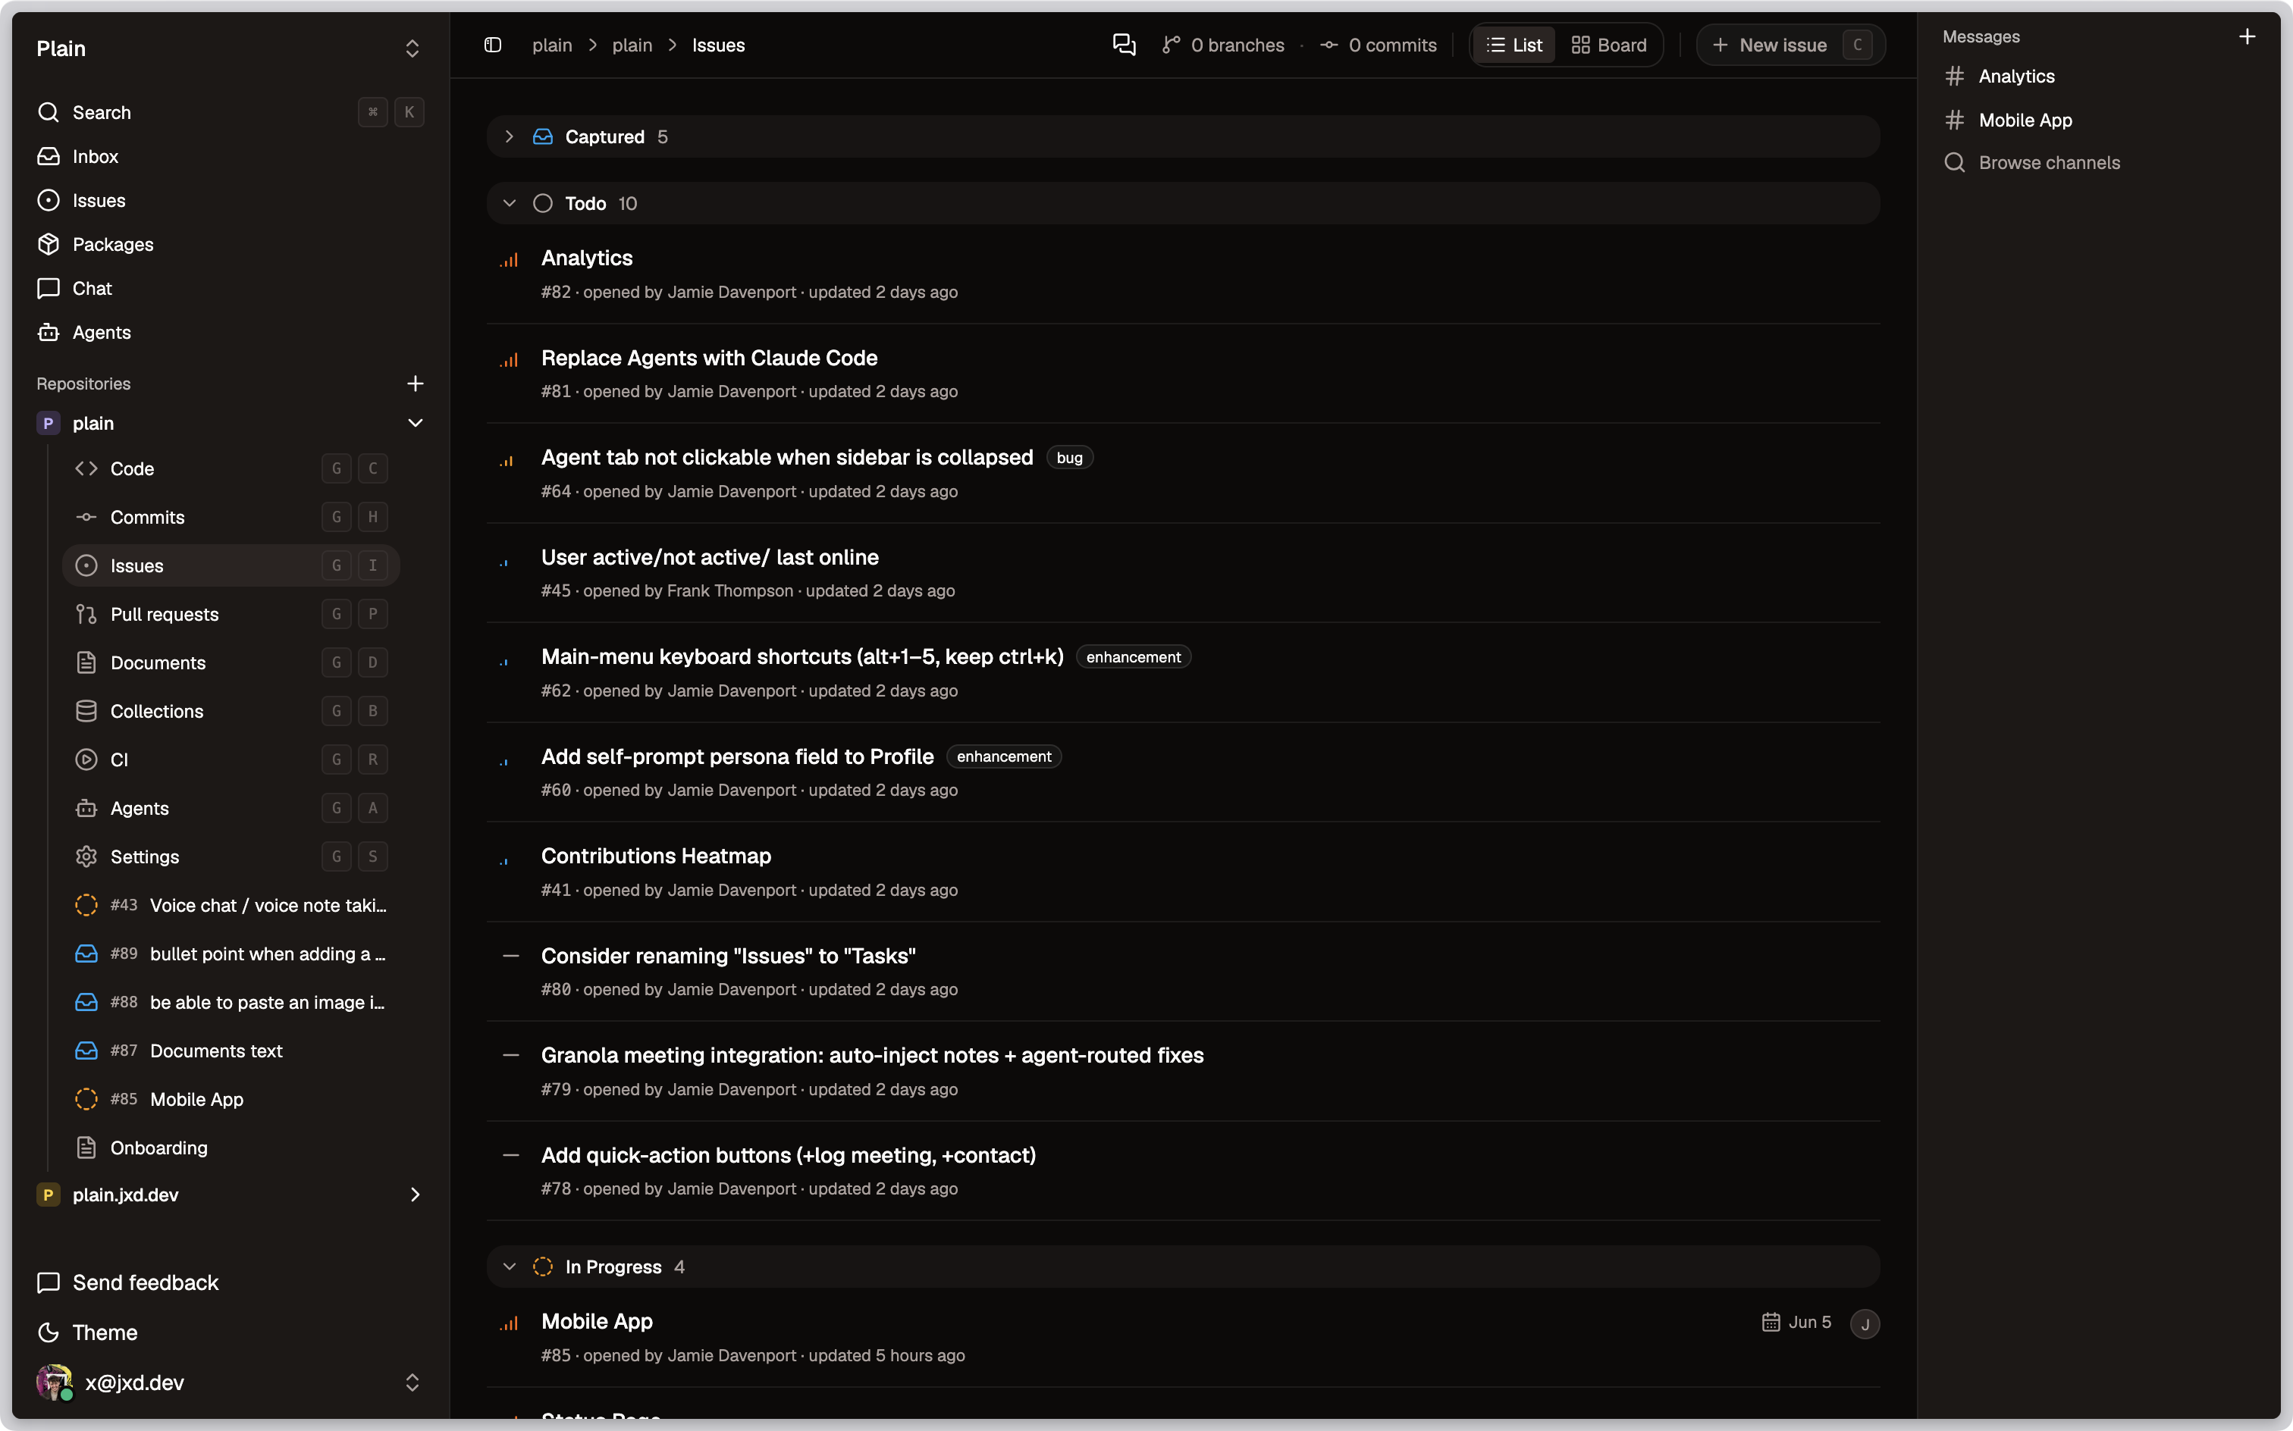The height and width of the screenshot is (1431, 2293).
Task: Create a new Messages channel with plus
Action: click(2247, 37)
